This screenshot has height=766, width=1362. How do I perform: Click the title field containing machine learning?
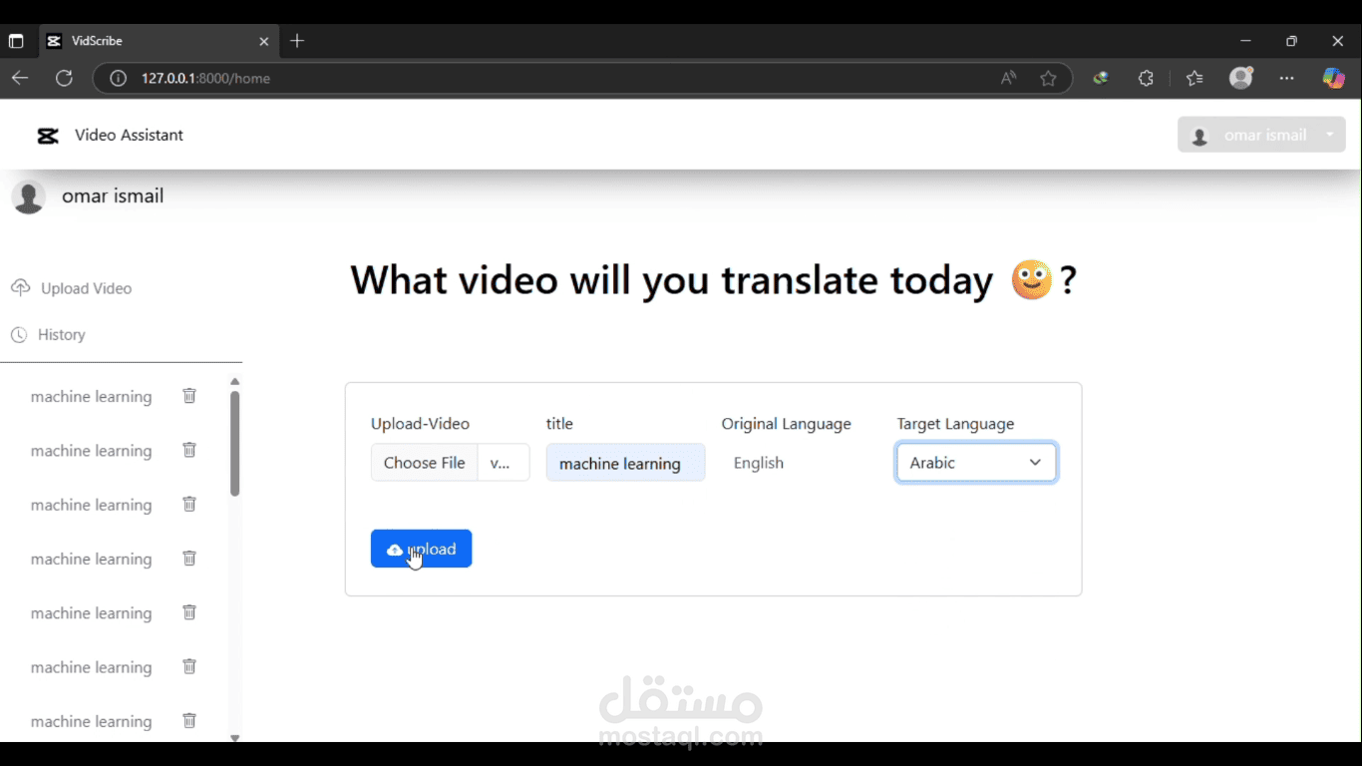[625, 463]
